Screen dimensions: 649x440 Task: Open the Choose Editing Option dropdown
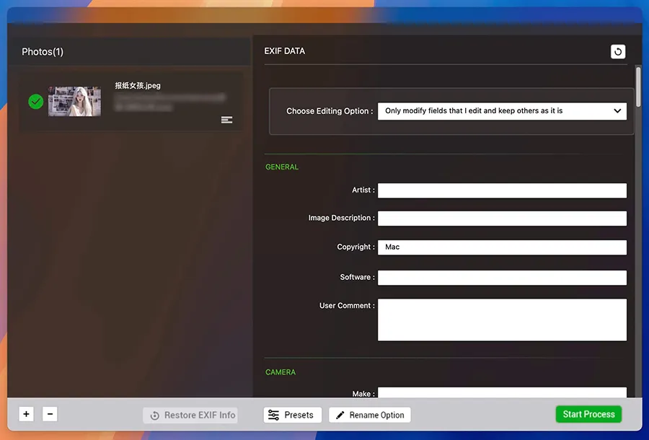coord(501,111)
